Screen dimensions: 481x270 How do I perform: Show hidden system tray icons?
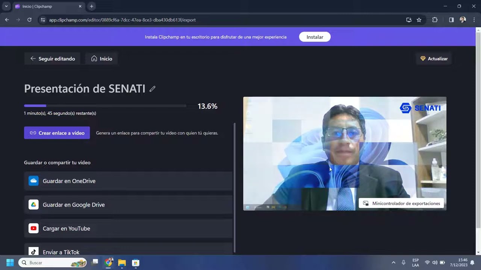[393, 262]
